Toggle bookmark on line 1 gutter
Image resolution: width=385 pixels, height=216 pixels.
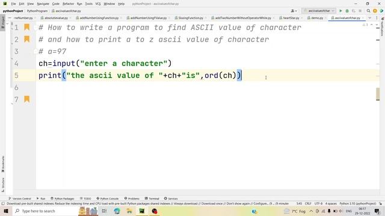point(26,27)
